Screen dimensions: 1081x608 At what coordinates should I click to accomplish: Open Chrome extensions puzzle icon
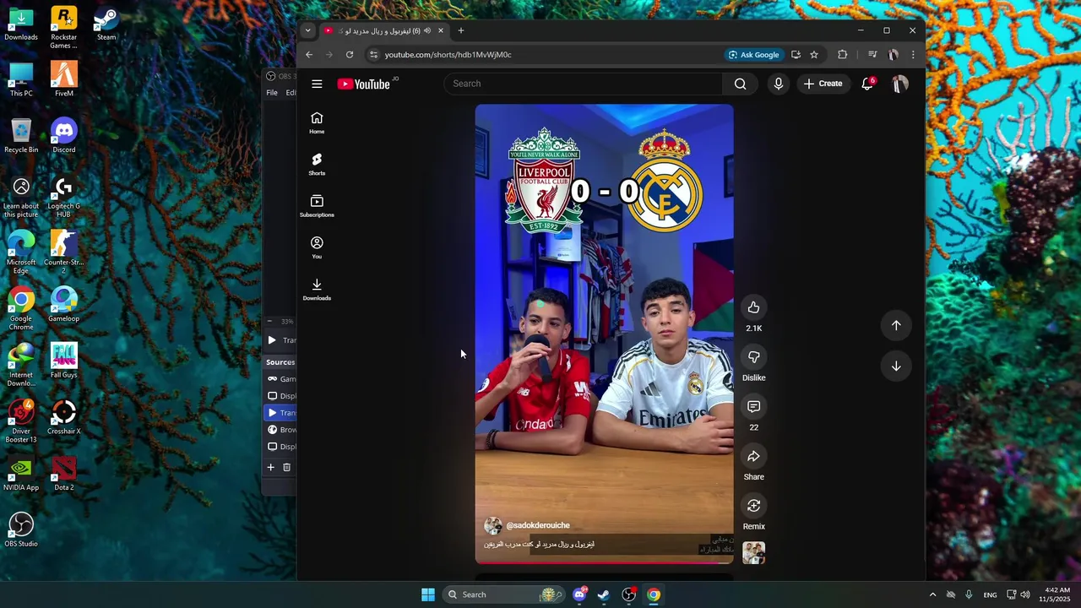[842, 55]
